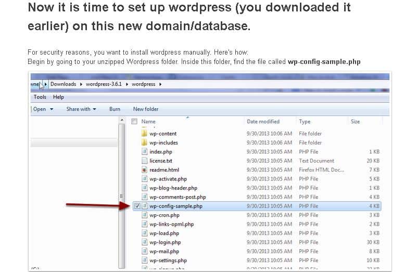Click the license.txt document icon
The image size is (417, 272).
coord(144,160)
